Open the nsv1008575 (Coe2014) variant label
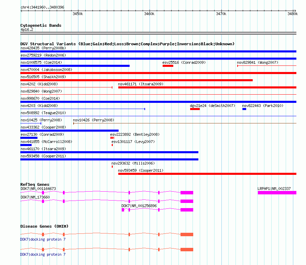The width and height of the screenshot is (306, 265). 41,62
